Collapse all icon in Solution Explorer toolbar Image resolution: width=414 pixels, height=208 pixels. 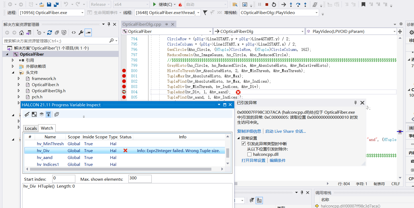coord(57,33)
